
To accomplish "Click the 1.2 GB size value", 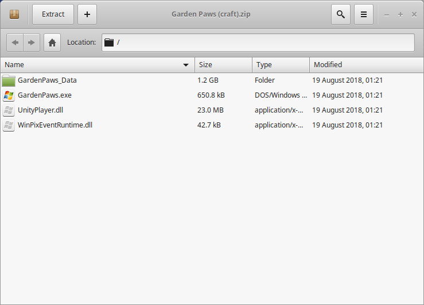I will (x=208, y=80).
